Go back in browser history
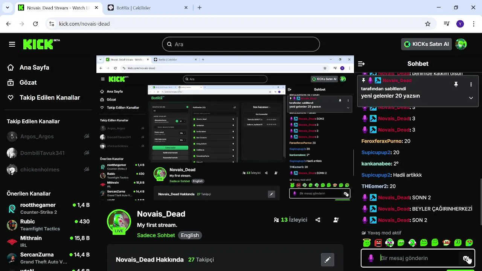The image size is (482, 271). point(9,24)
